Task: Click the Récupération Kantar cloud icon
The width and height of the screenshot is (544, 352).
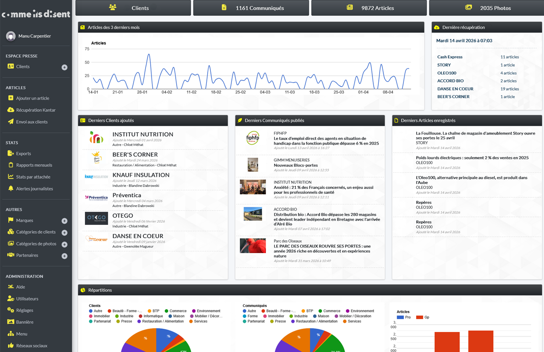Action: tap(10, 110)
